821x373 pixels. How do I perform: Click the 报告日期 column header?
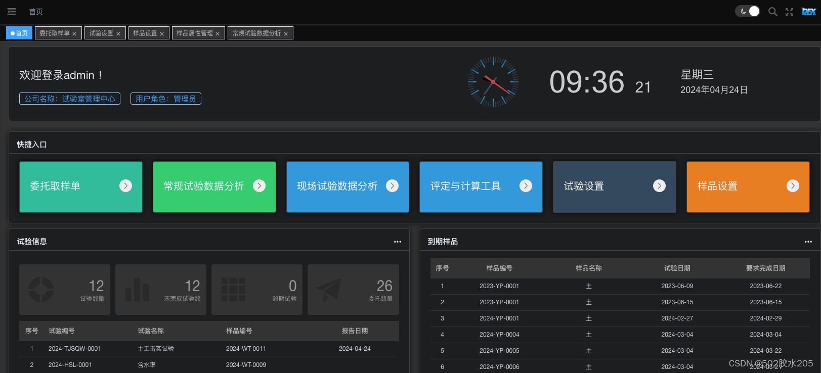(355, 331)
